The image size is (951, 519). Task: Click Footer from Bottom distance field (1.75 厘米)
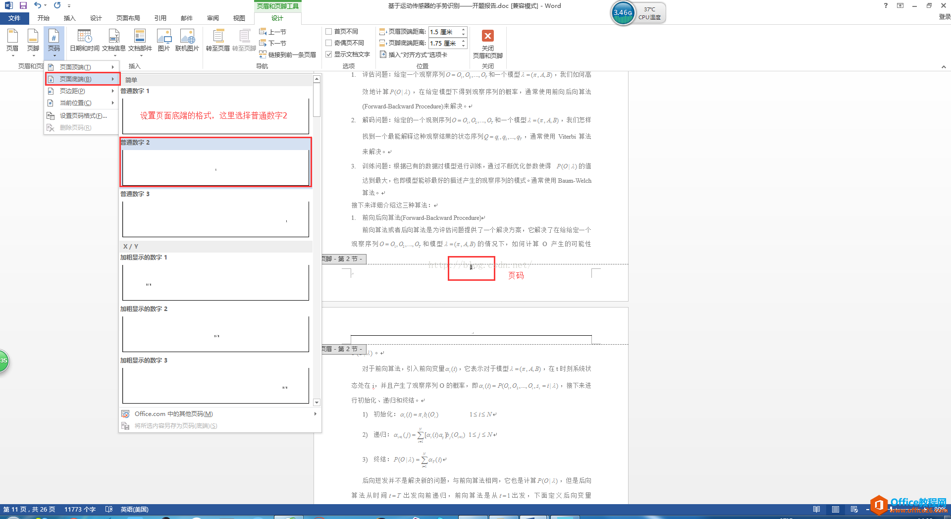pos(444,43)
